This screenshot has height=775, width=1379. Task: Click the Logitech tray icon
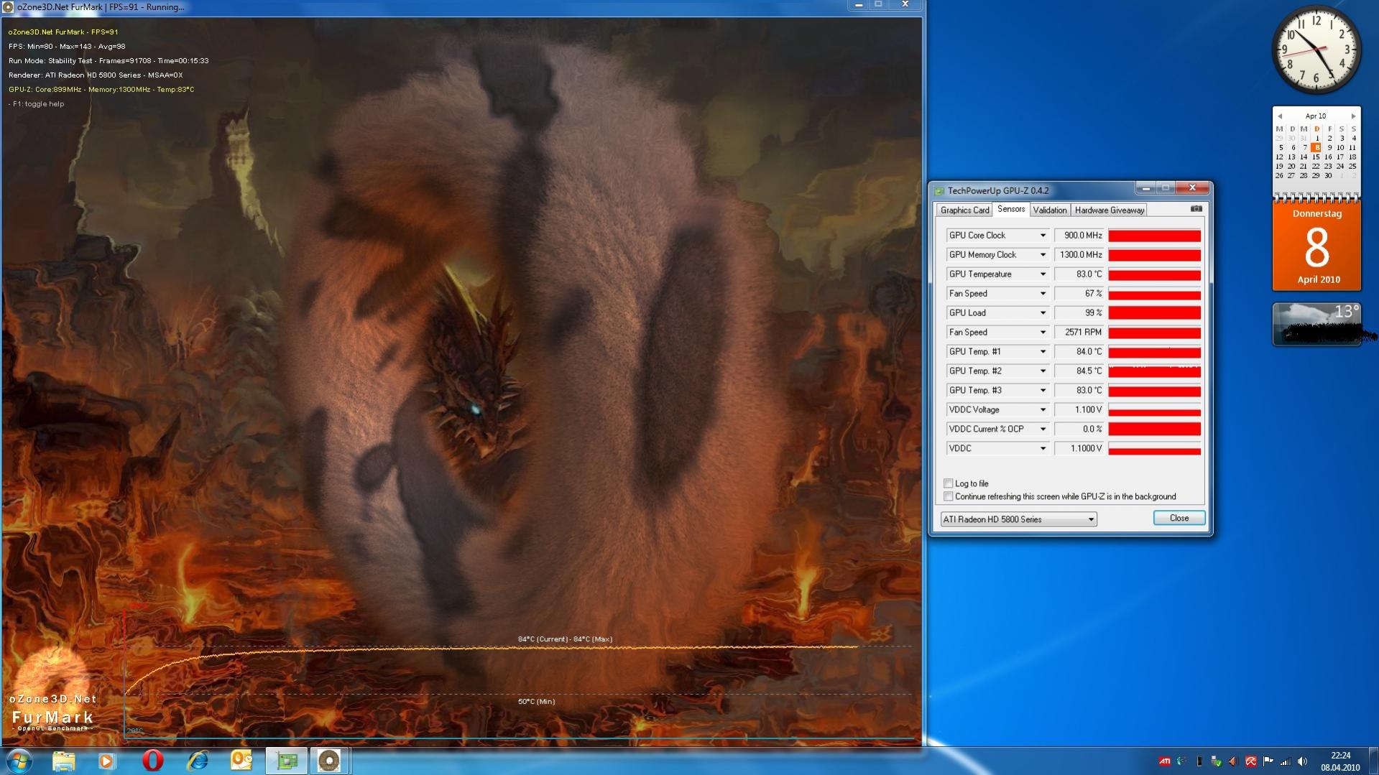[x=1182, y=761]
